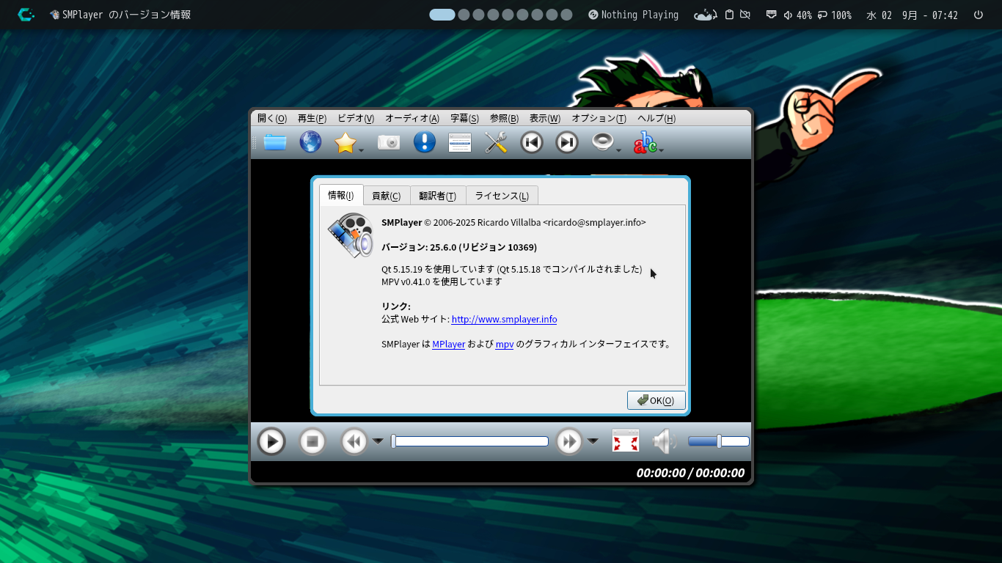Open the playlist window icon
This screenshot has width=1002, height=563.
[x=460, y=142]
